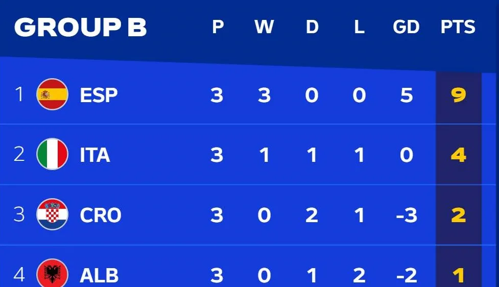This screenshot has height=287, width=499.
Task: Open the ALB team entry
Action: 99,275
